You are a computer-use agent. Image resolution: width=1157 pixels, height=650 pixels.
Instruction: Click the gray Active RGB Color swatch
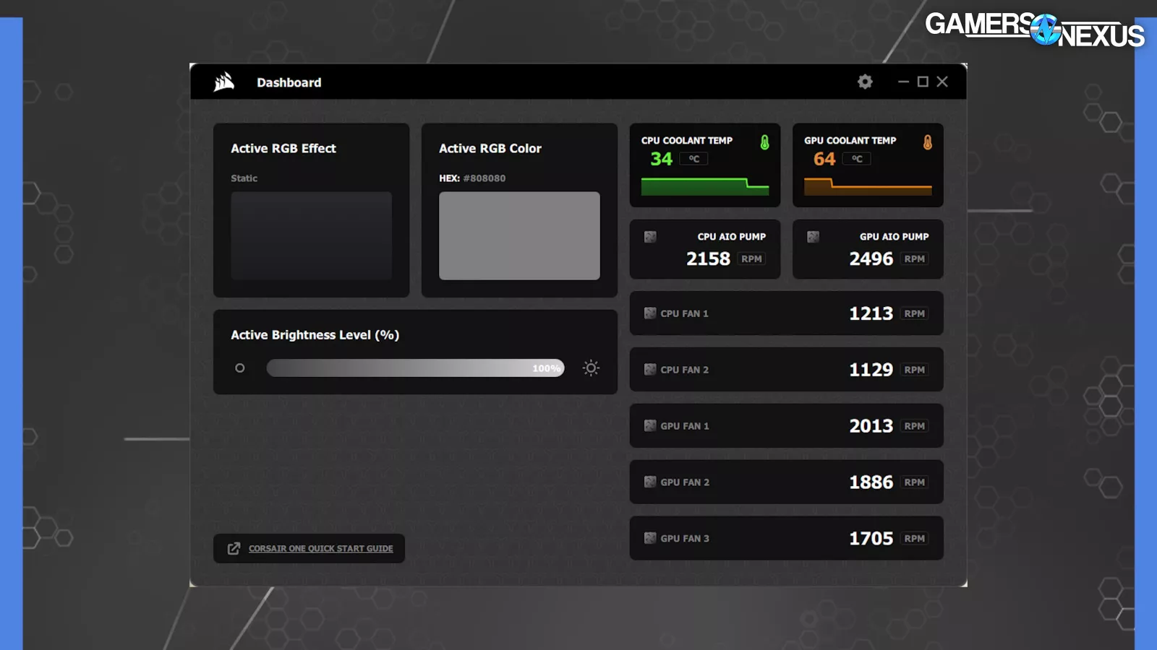[x=519, y=235]
